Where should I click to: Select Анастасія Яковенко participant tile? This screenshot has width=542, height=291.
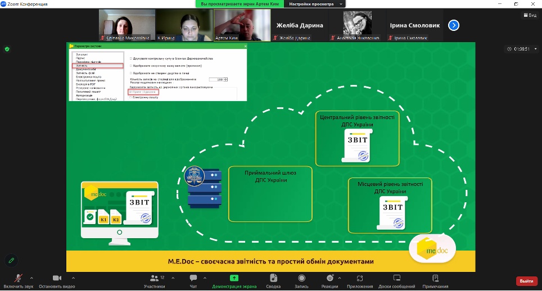357,25
